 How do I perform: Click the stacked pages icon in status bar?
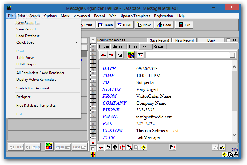coord(230,155)
